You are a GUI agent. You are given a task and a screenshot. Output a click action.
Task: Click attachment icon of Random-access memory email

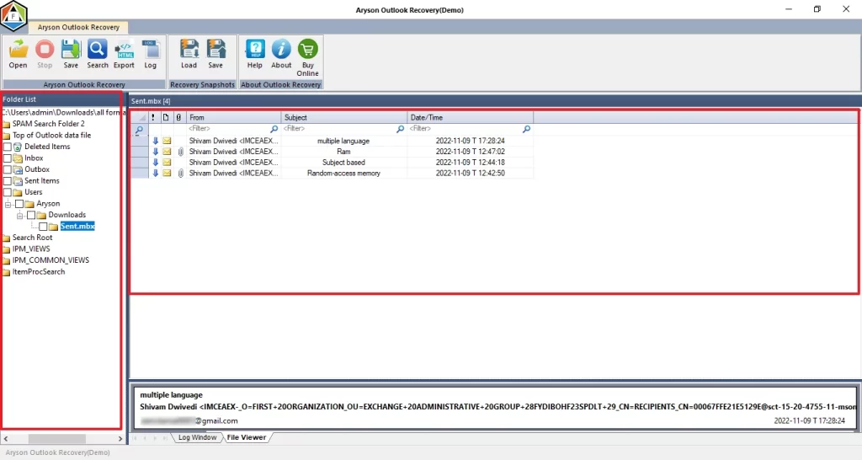tap(180, 174)
